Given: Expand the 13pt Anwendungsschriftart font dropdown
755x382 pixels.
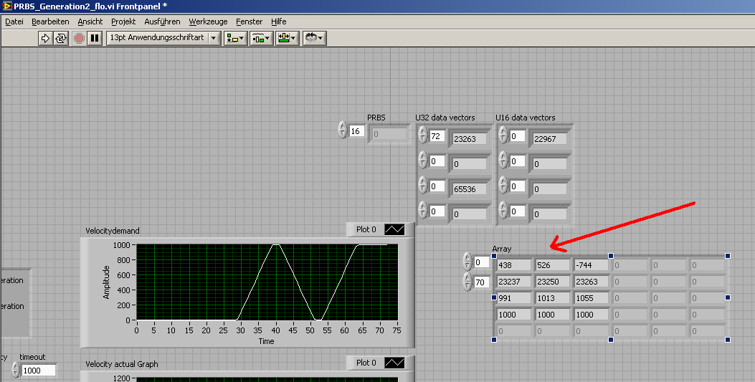Looking at the screenshot, I should (214, 38).
